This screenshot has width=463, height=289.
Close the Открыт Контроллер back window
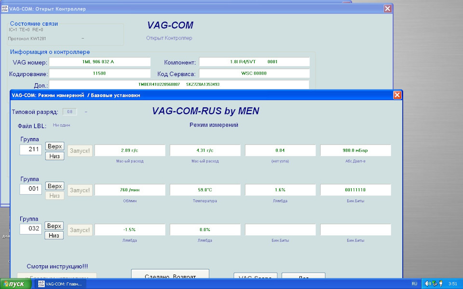tap(388, 9)
